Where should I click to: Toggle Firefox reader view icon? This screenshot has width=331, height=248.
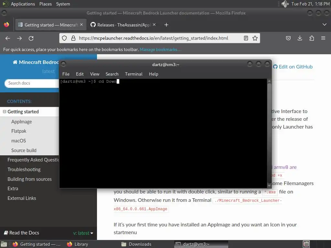tap(246, 38)
